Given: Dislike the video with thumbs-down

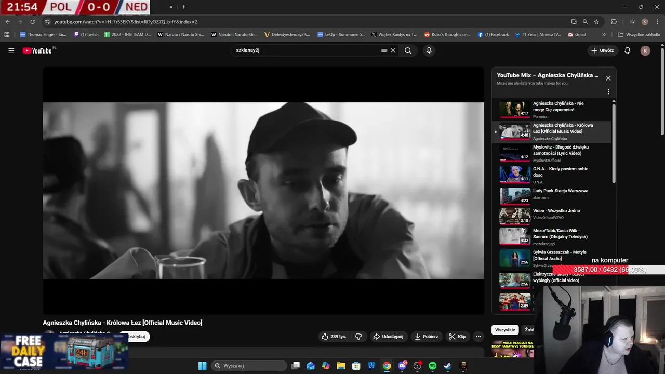Looking at the screenshot, I should click(358, 337).
